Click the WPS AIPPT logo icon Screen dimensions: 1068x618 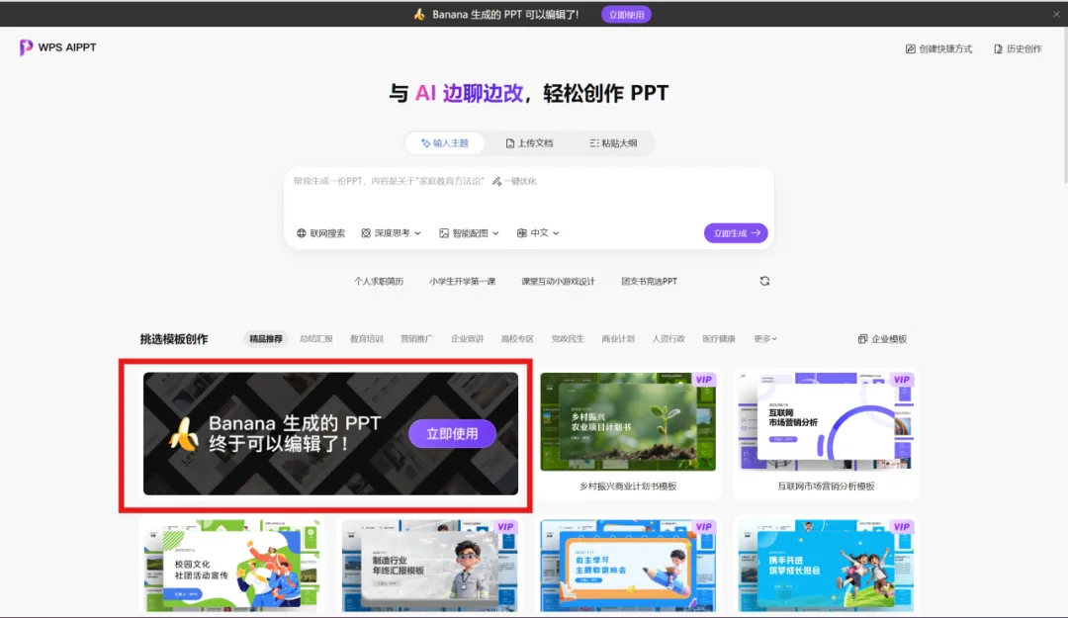26,47
